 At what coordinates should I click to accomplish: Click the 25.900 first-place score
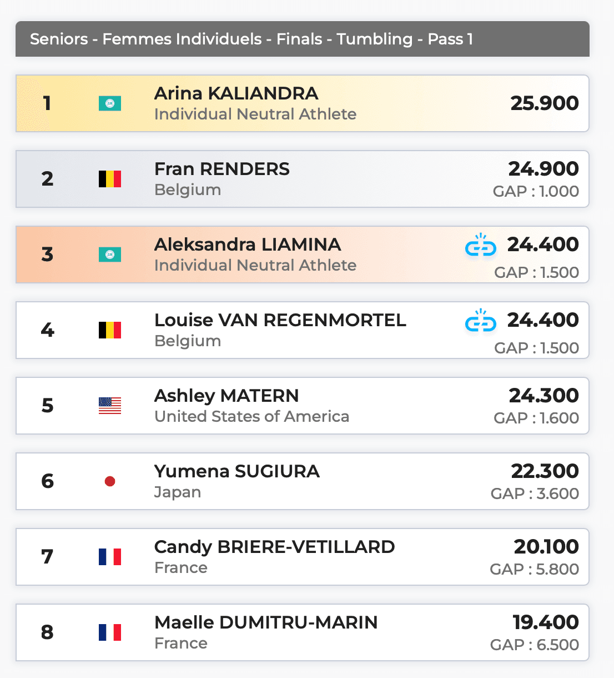(545, 103)
